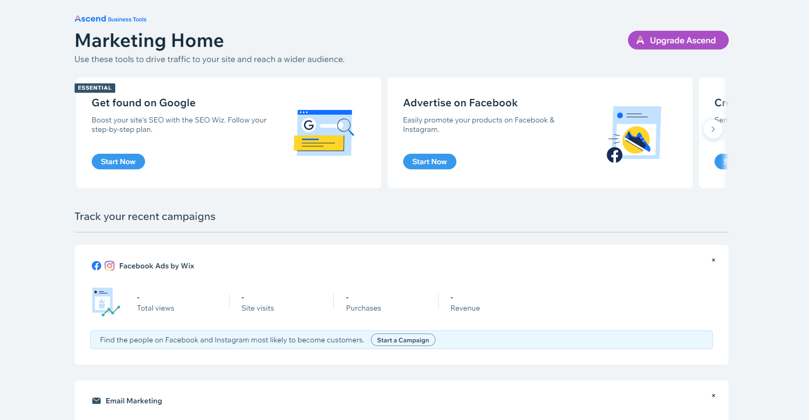Click the Ascend Business Tools logo
The height and width of the screenshot is (420, 809).
(x=111, y=19)
